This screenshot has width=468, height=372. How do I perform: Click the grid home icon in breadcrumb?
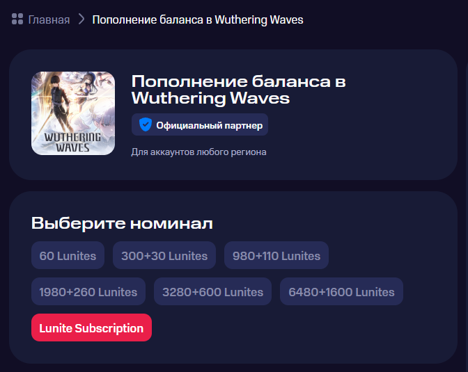[17, 19]
